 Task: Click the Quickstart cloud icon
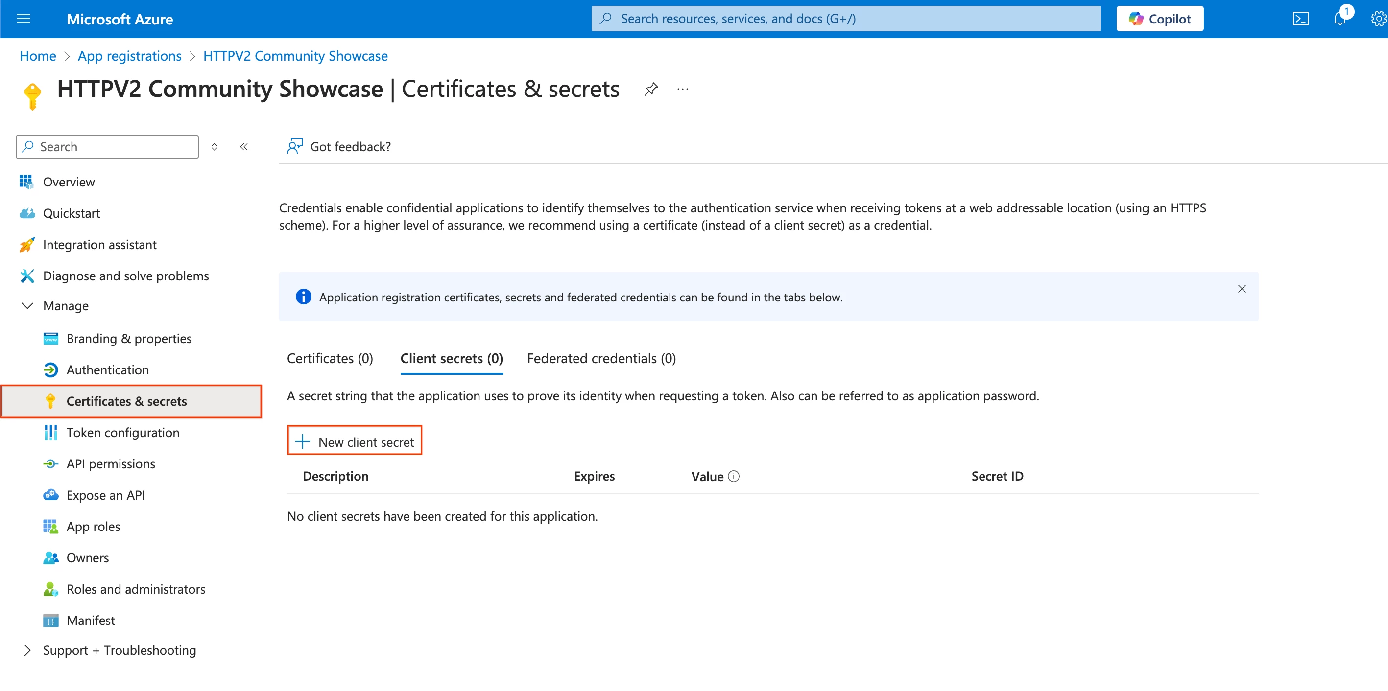pyautogui.click(x=27, y=213)
